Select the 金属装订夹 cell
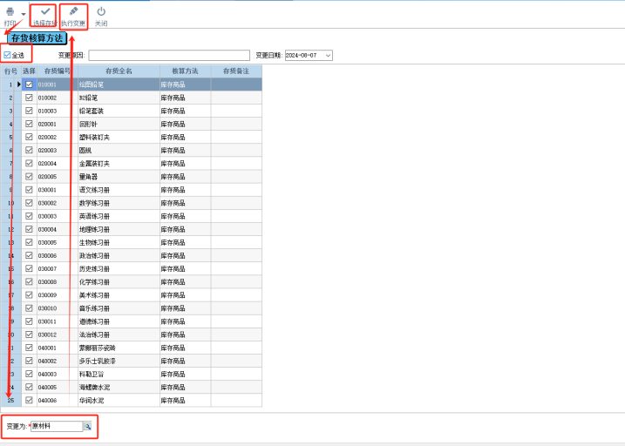Screen dimensions: 625x446 119,163
